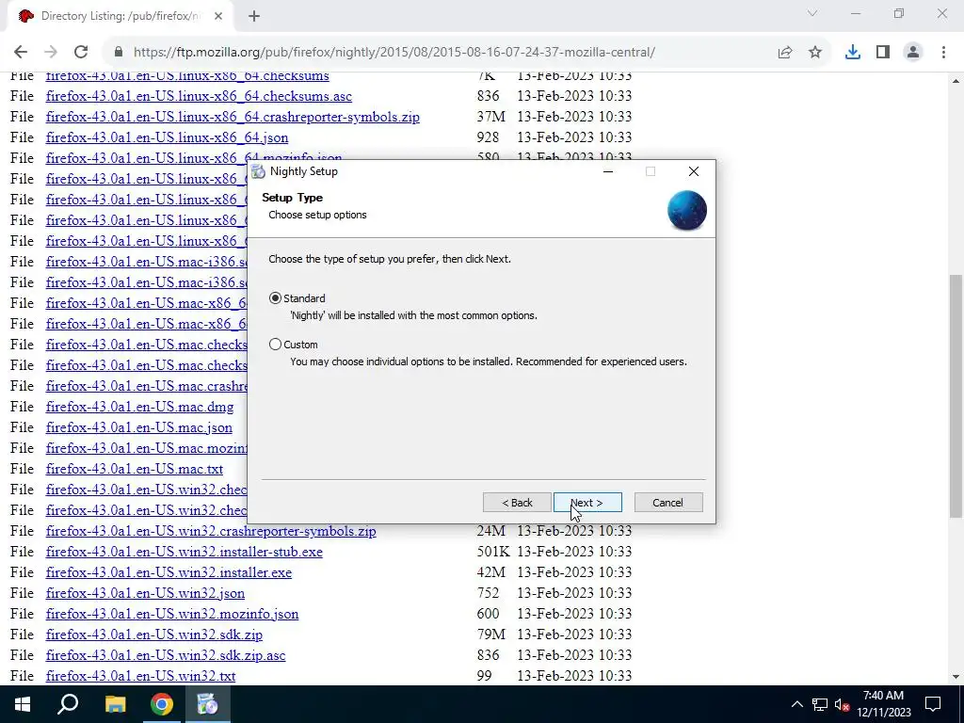Open linux-x86_64.json link
Viewport: 964px width, 723px height.
[167, 137]
